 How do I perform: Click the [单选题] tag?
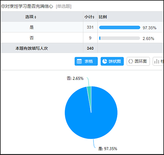pyautogui.click(x=64, y=6)
